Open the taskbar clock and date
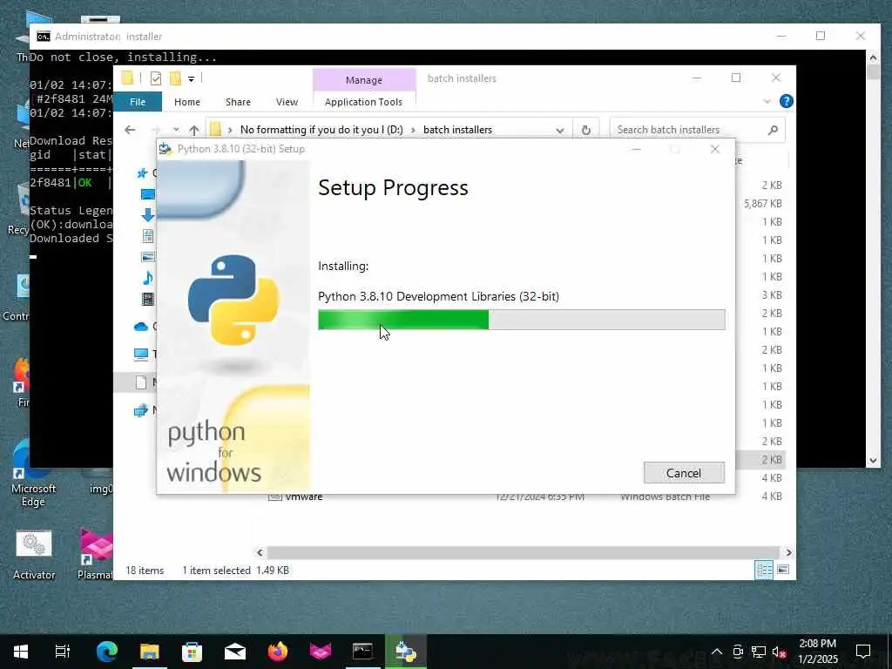The image size is (892, 669). [818, 652]
